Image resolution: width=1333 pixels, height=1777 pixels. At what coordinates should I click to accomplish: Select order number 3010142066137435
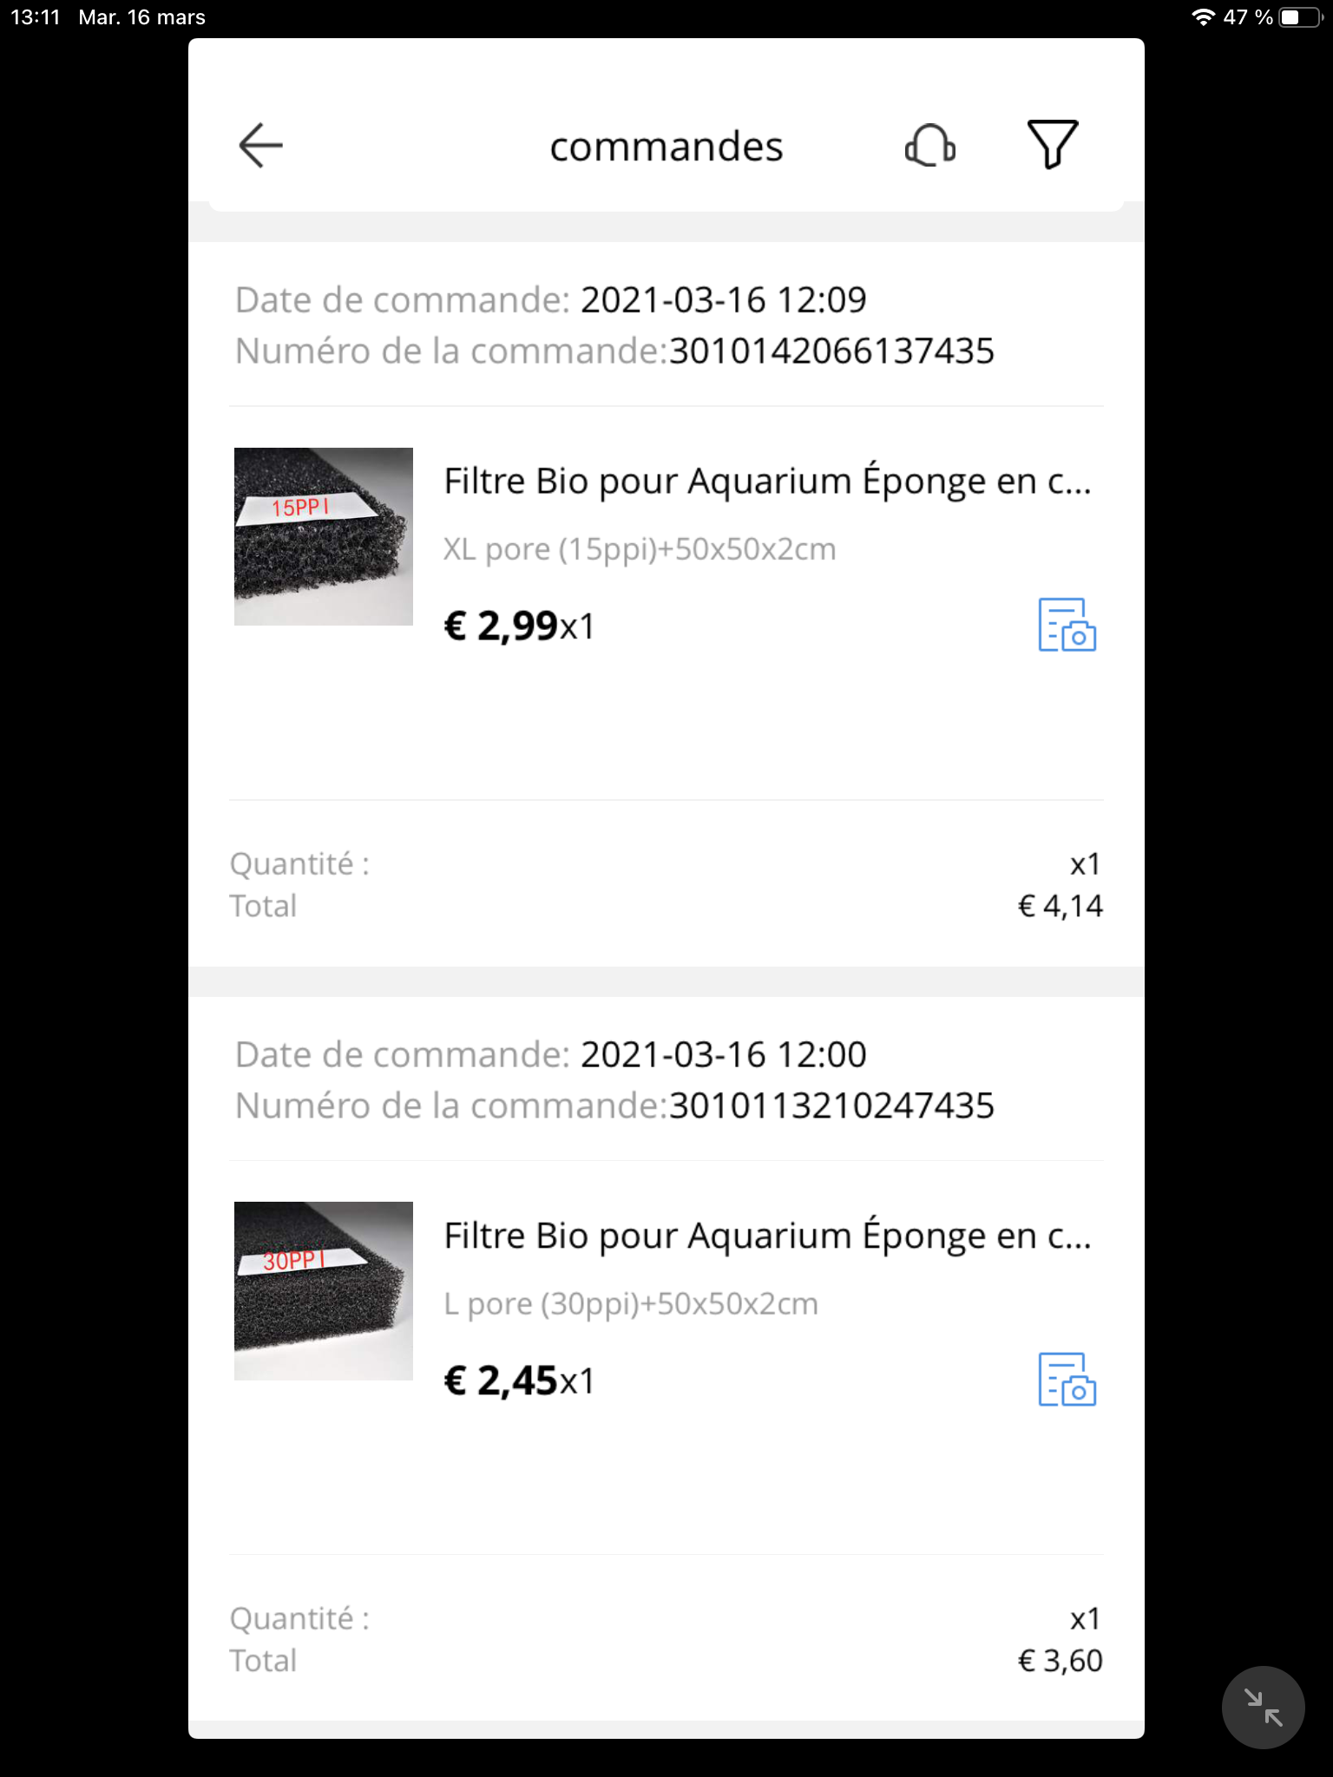click(831, 351)
